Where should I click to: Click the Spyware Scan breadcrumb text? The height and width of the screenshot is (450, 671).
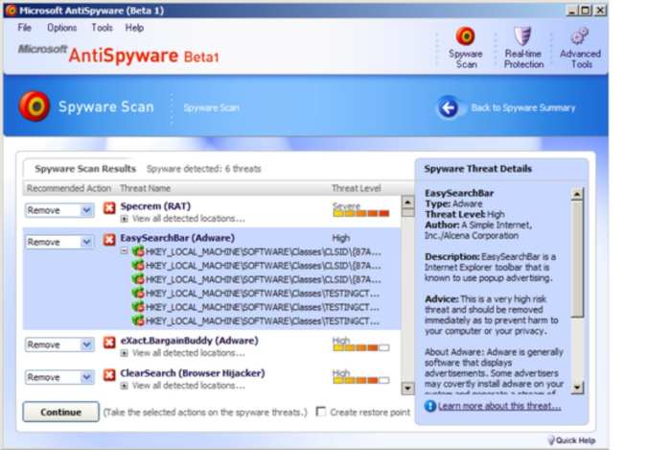(x=212, y=107)
